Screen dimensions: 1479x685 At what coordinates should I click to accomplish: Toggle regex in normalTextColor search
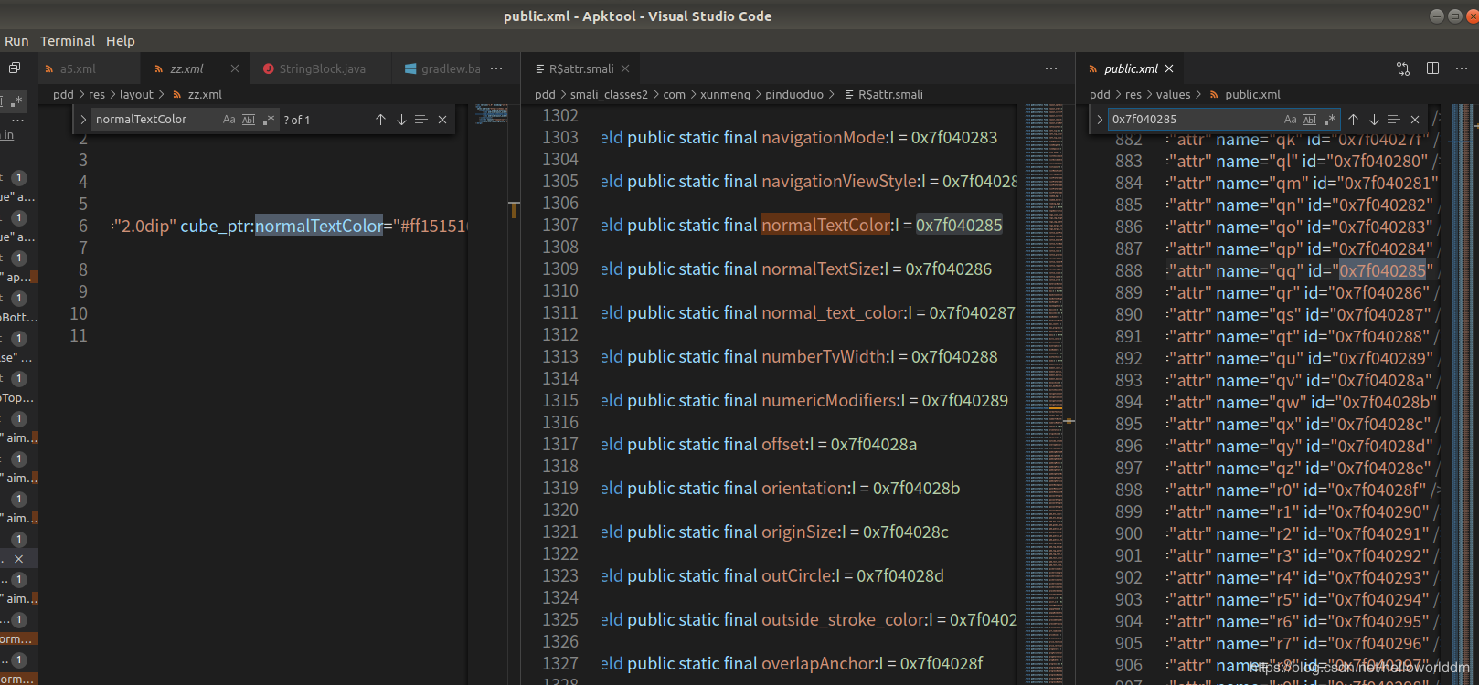click(269, 120)
